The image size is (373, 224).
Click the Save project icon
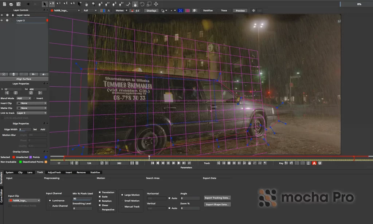(x=19, y=4)
